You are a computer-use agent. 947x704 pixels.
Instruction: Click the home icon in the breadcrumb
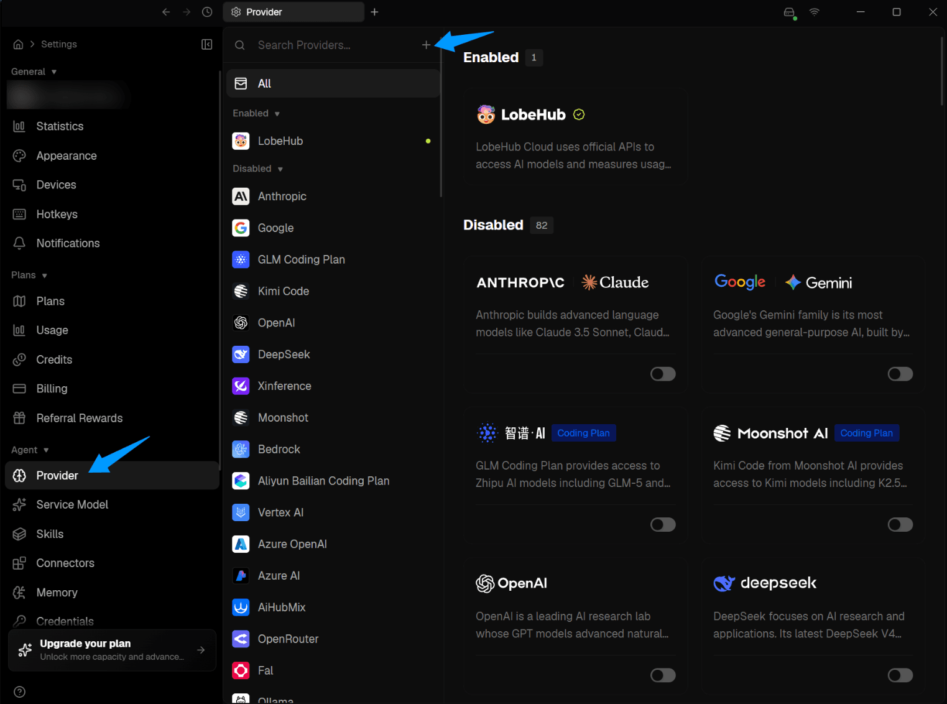tap(18, 44)
